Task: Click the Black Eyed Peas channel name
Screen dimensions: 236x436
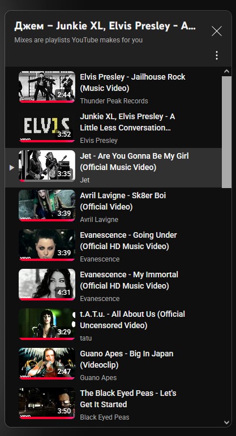Action: tap(105, 417)
